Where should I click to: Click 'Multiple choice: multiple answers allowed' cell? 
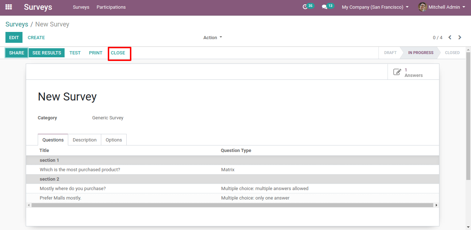pos(265,189)
